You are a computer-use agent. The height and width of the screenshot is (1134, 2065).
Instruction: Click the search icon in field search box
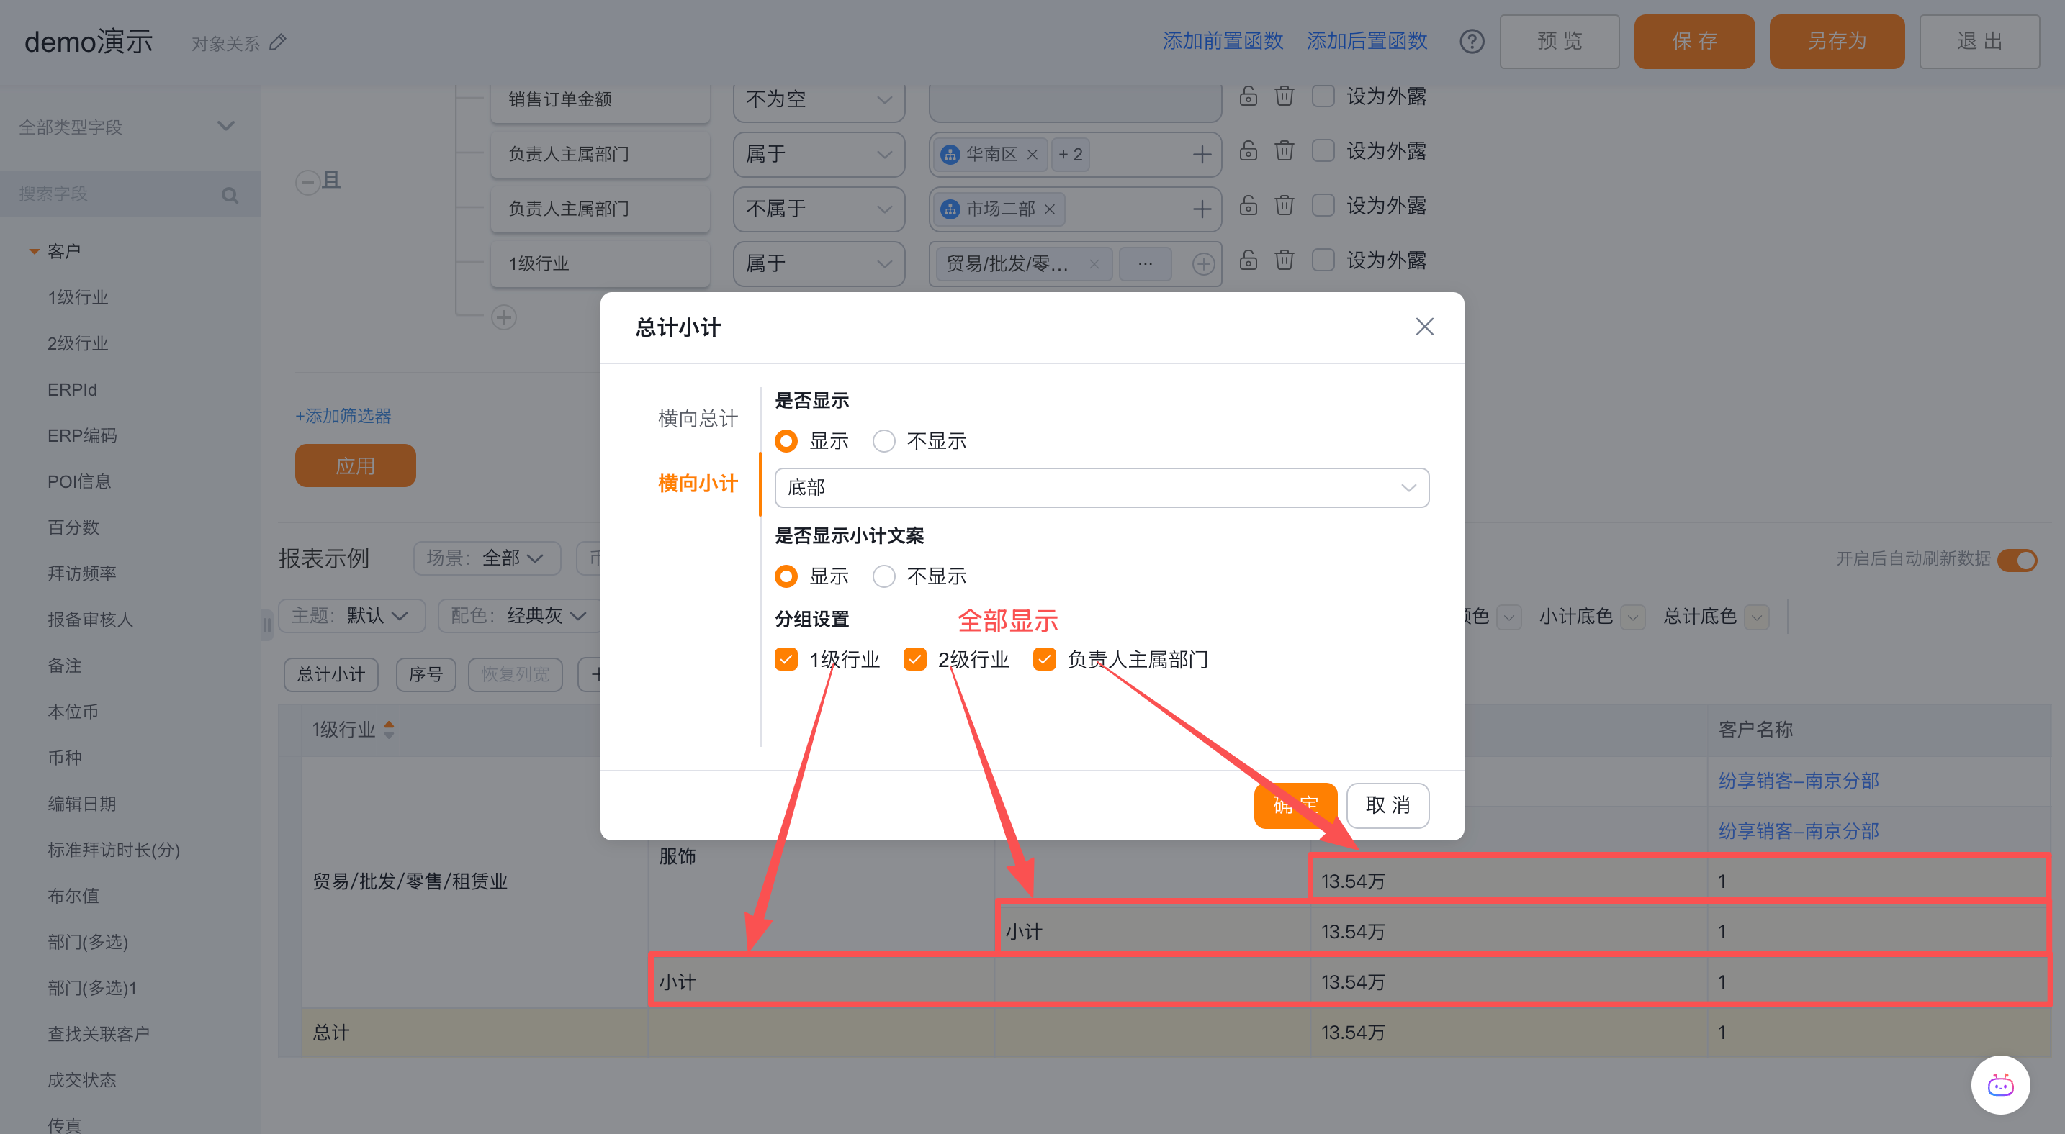click(x=230, y=196)
